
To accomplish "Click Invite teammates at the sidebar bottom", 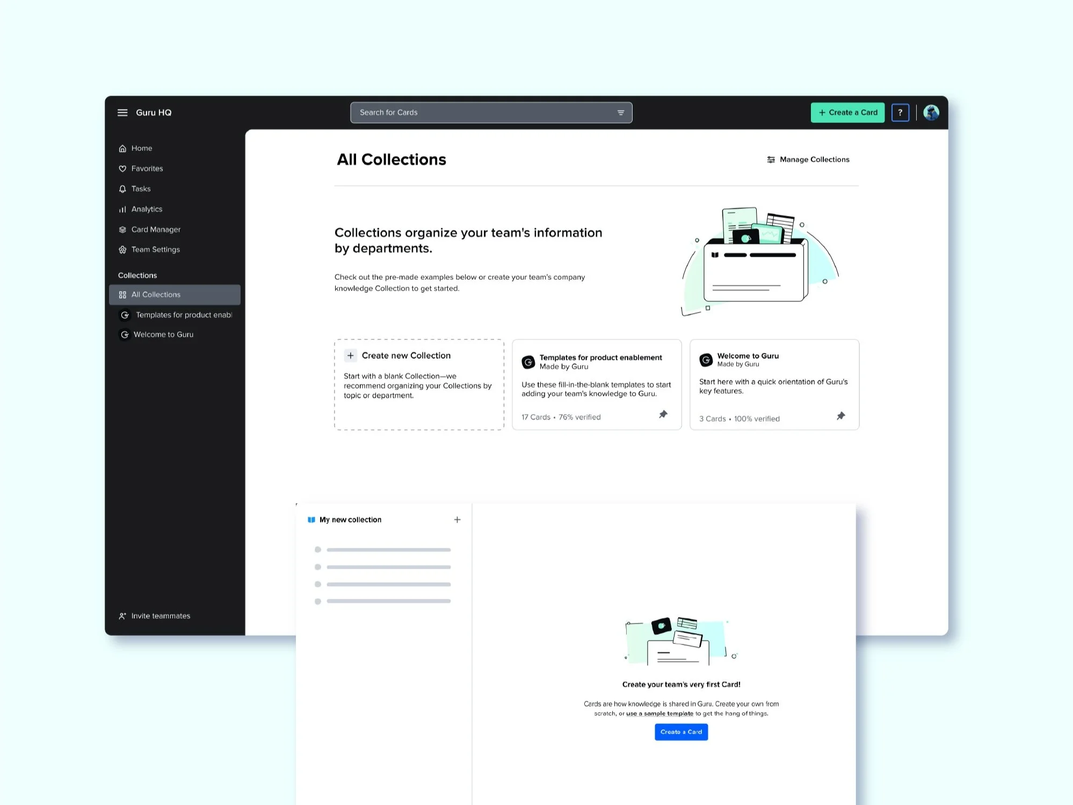I will click(x=160, y=616).
